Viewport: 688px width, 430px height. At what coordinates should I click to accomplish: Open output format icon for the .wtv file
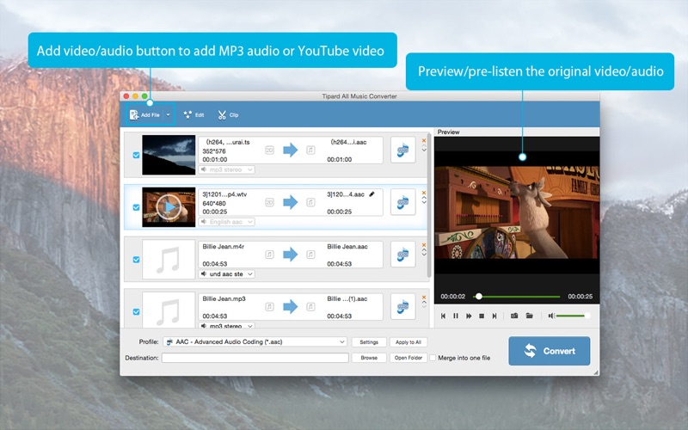(x=402, y=202)
